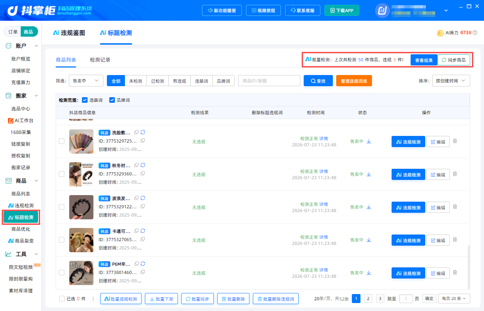Viewport: 484px width, 311px height.
Task: Click the refresh icon next to 洗脸敷… title
Action: (143, 132)
